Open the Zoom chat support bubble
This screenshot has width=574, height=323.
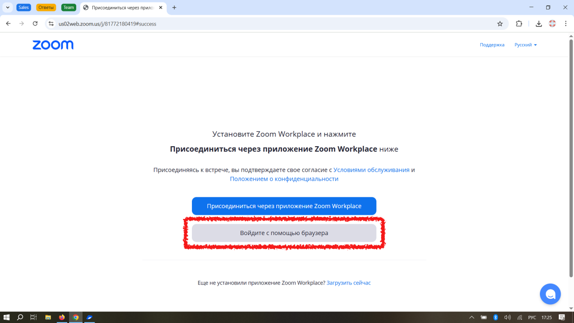click(x=550, y=294)
